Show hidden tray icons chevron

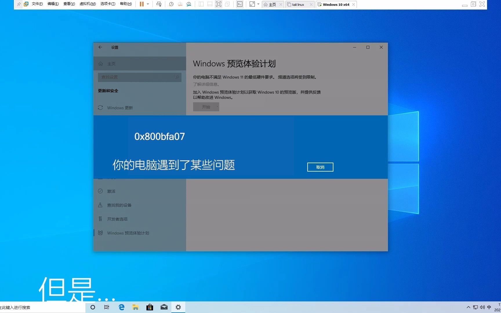click(x=468, y=307)
